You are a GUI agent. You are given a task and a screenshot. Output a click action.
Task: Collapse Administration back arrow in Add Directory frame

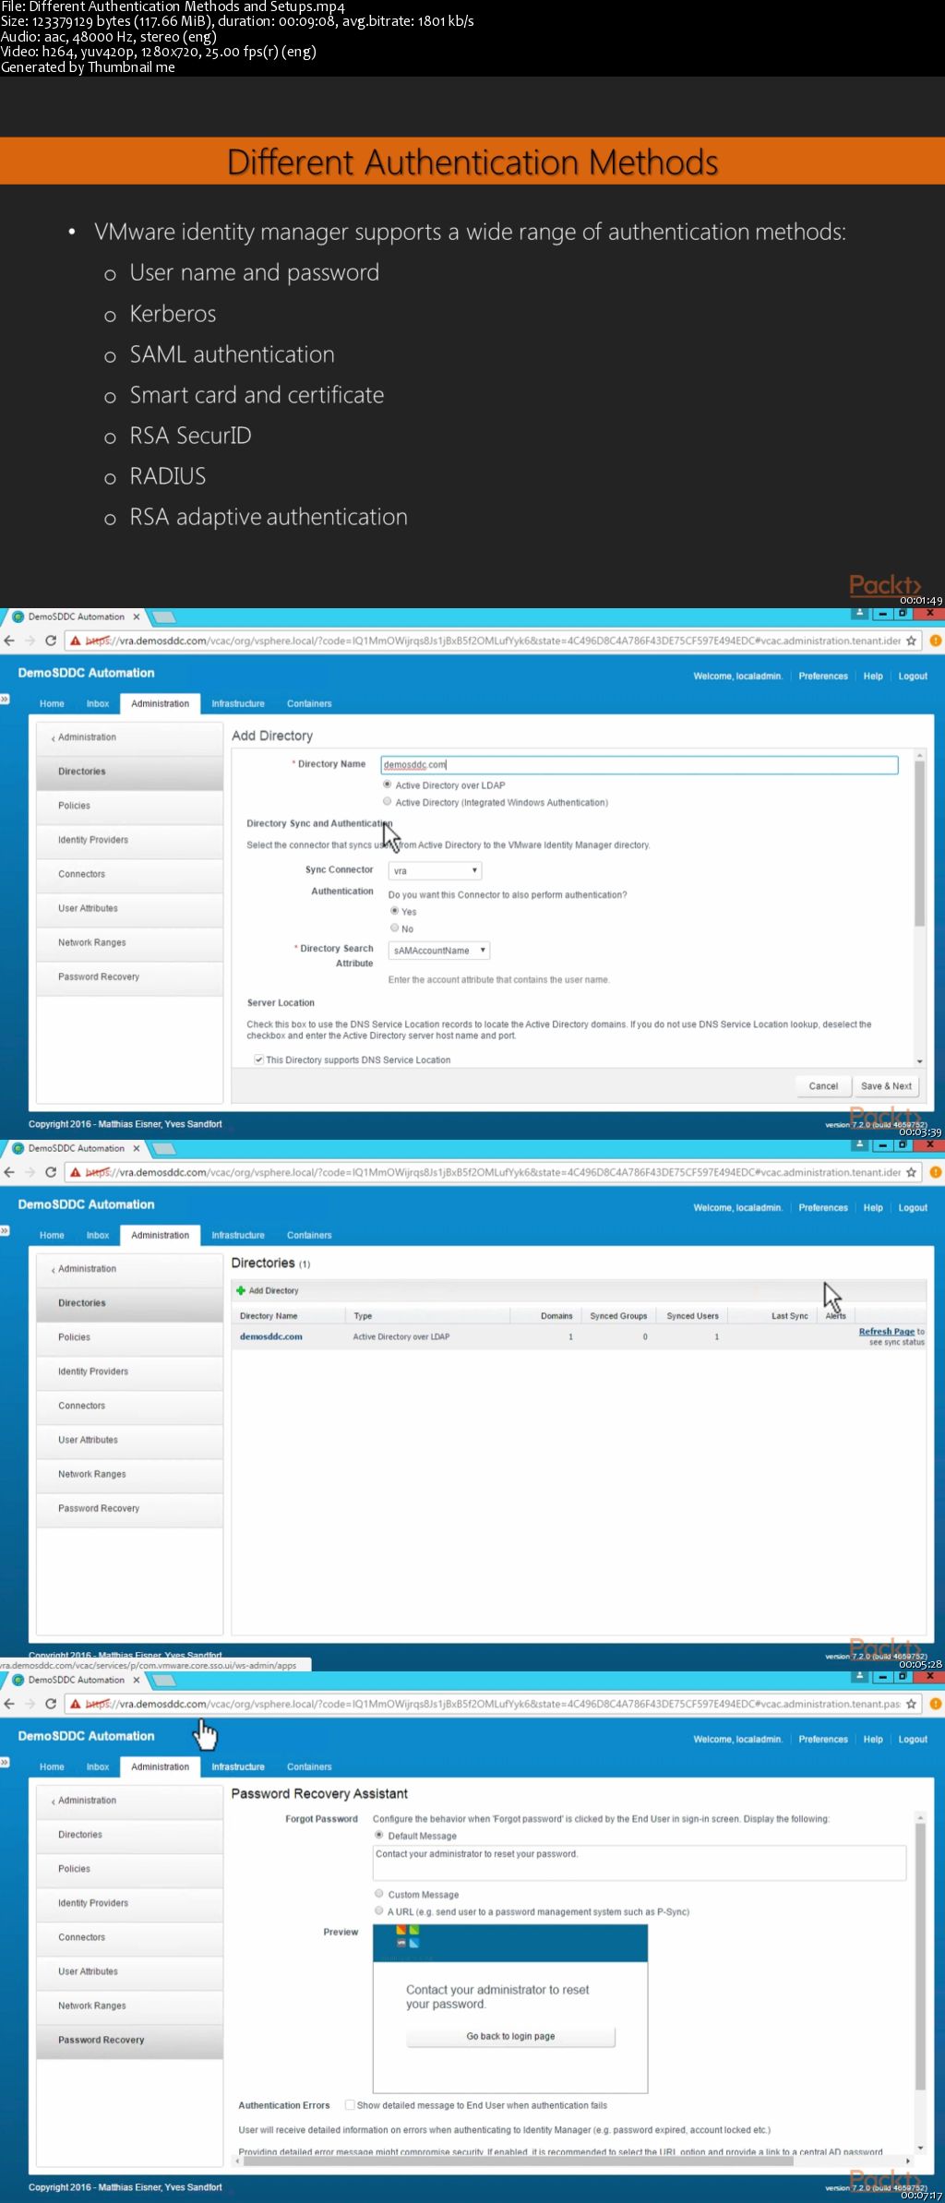[54, 737]
